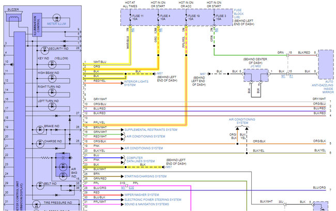The image size is (336, 211).
Task: Click the FUSE 3 10A fuse symbol
Action: [x=214, y=18]
